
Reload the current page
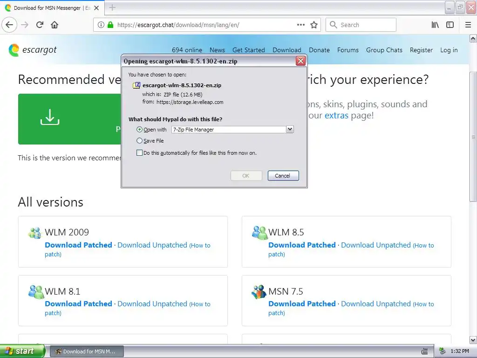pyautogui.click(x=40, y=25)
